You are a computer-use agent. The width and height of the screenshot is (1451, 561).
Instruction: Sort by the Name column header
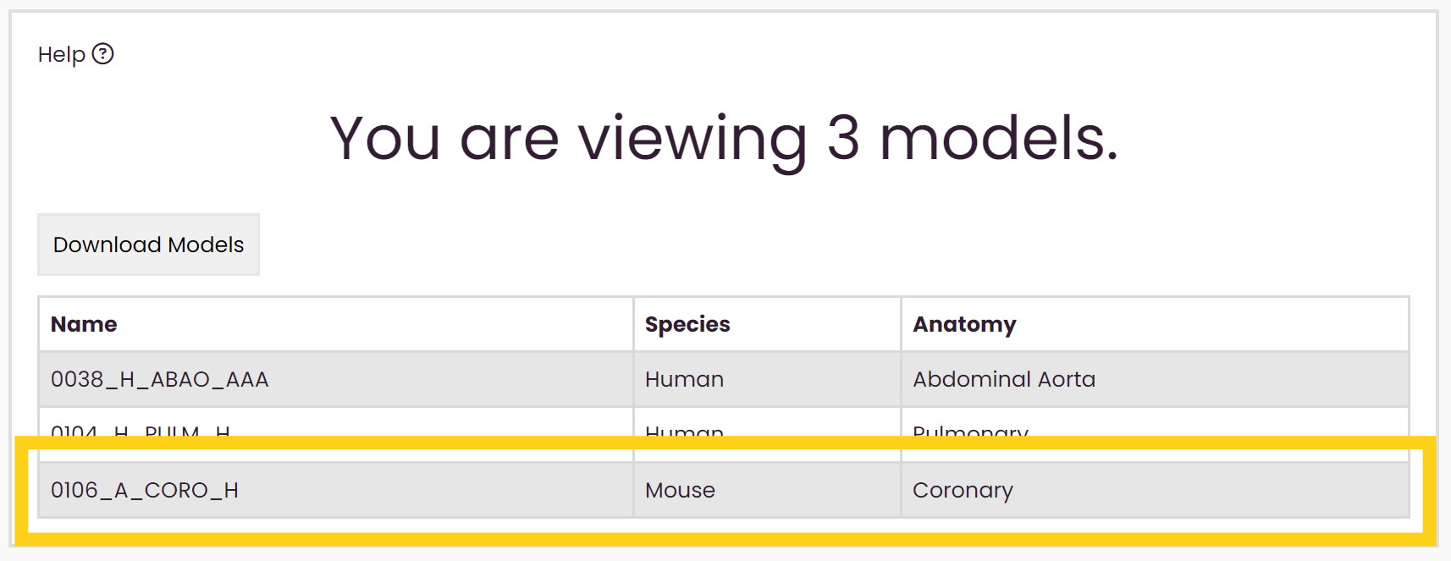point(84,324)
